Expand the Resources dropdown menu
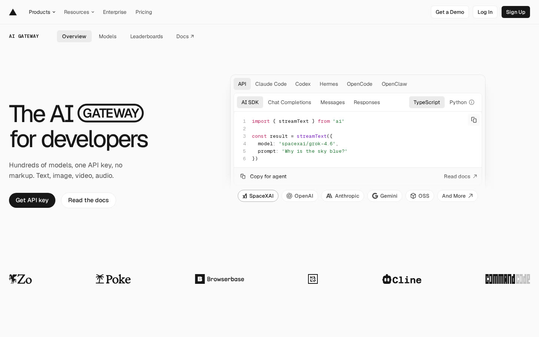Screen dimensions: 539x337 [x=79, y=12]
